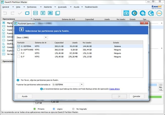Screen dimensions: 165x115
Task: Collapse the Operaciones panel arrow
Action: (31, 19)
